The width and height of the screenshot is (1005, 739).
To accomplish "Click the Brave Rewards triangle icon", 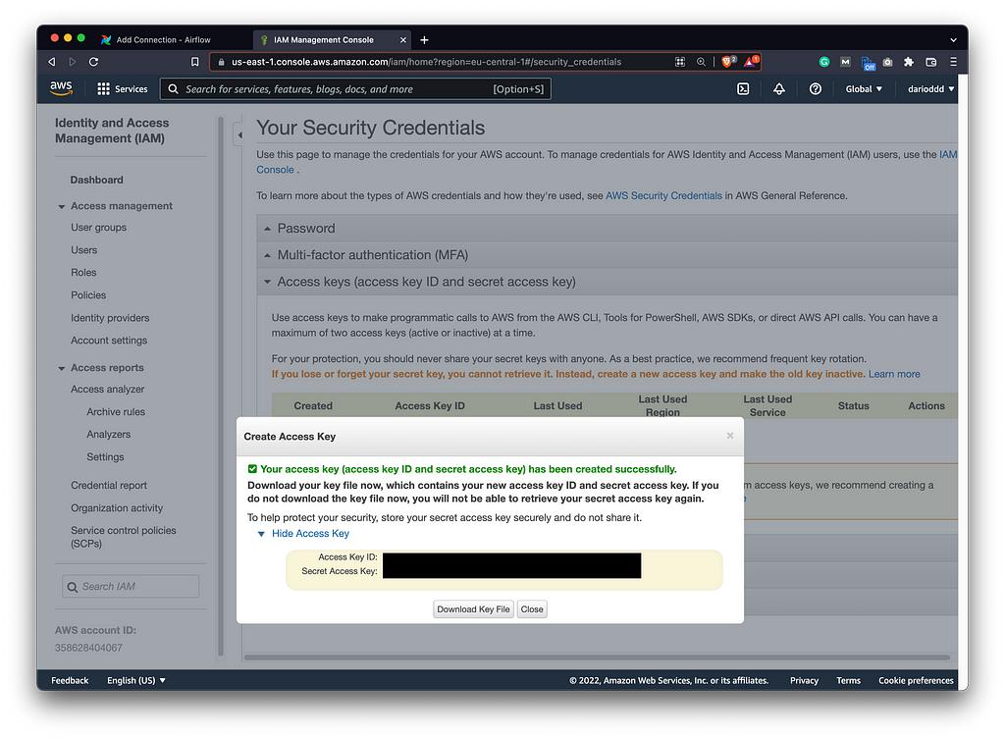I will tap(751, 62).
